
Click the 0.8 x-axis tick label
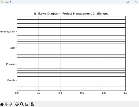[x=104, y=93]
